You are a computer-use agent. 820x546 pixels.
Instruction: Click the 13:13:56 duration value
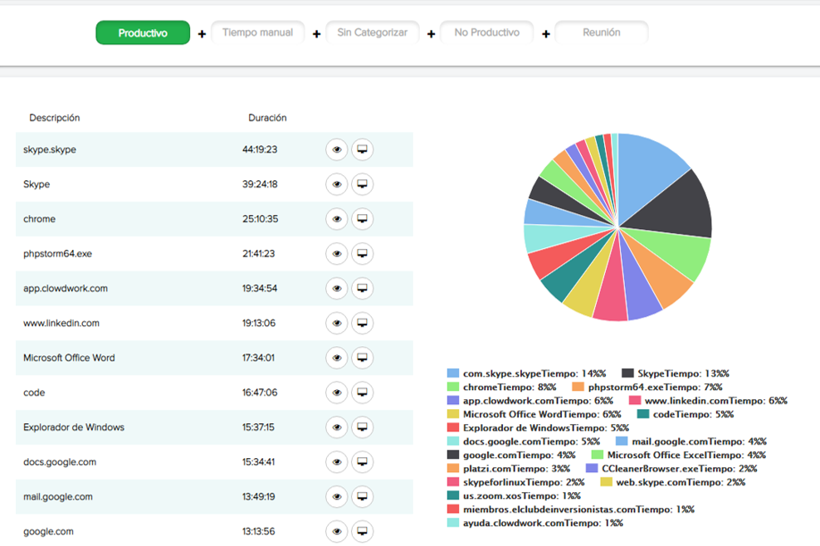[258, 531]
